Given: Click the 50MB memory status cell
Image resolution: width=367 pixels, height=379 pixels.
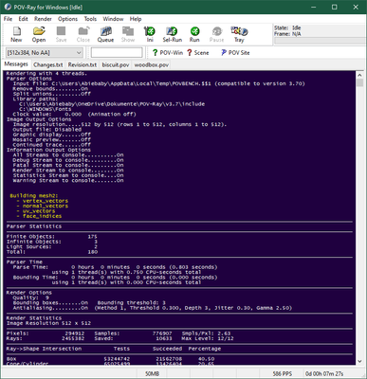Looking at the screenshot, I should pos(152,374).
